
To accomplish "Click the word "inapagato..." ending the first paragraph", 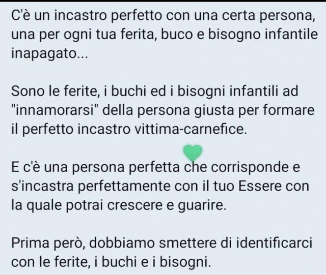I will click(x=49, y=53).
